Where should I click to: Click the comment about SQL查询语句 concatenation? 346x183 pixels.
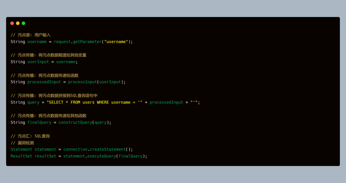click(x=54, y=96)
